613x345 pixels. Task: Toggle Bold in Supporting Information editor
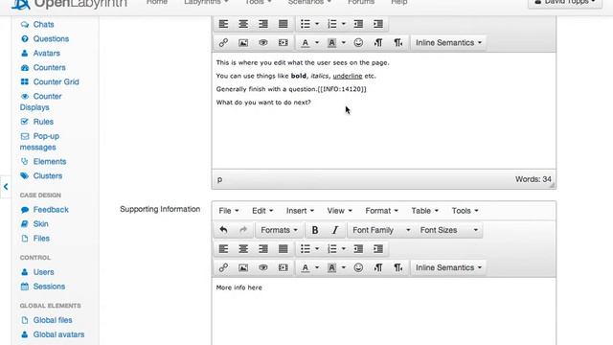click(315, 230)
